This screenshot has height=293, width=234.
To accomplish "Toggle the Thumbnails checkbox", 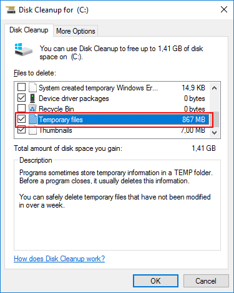I will pos(21,130).
